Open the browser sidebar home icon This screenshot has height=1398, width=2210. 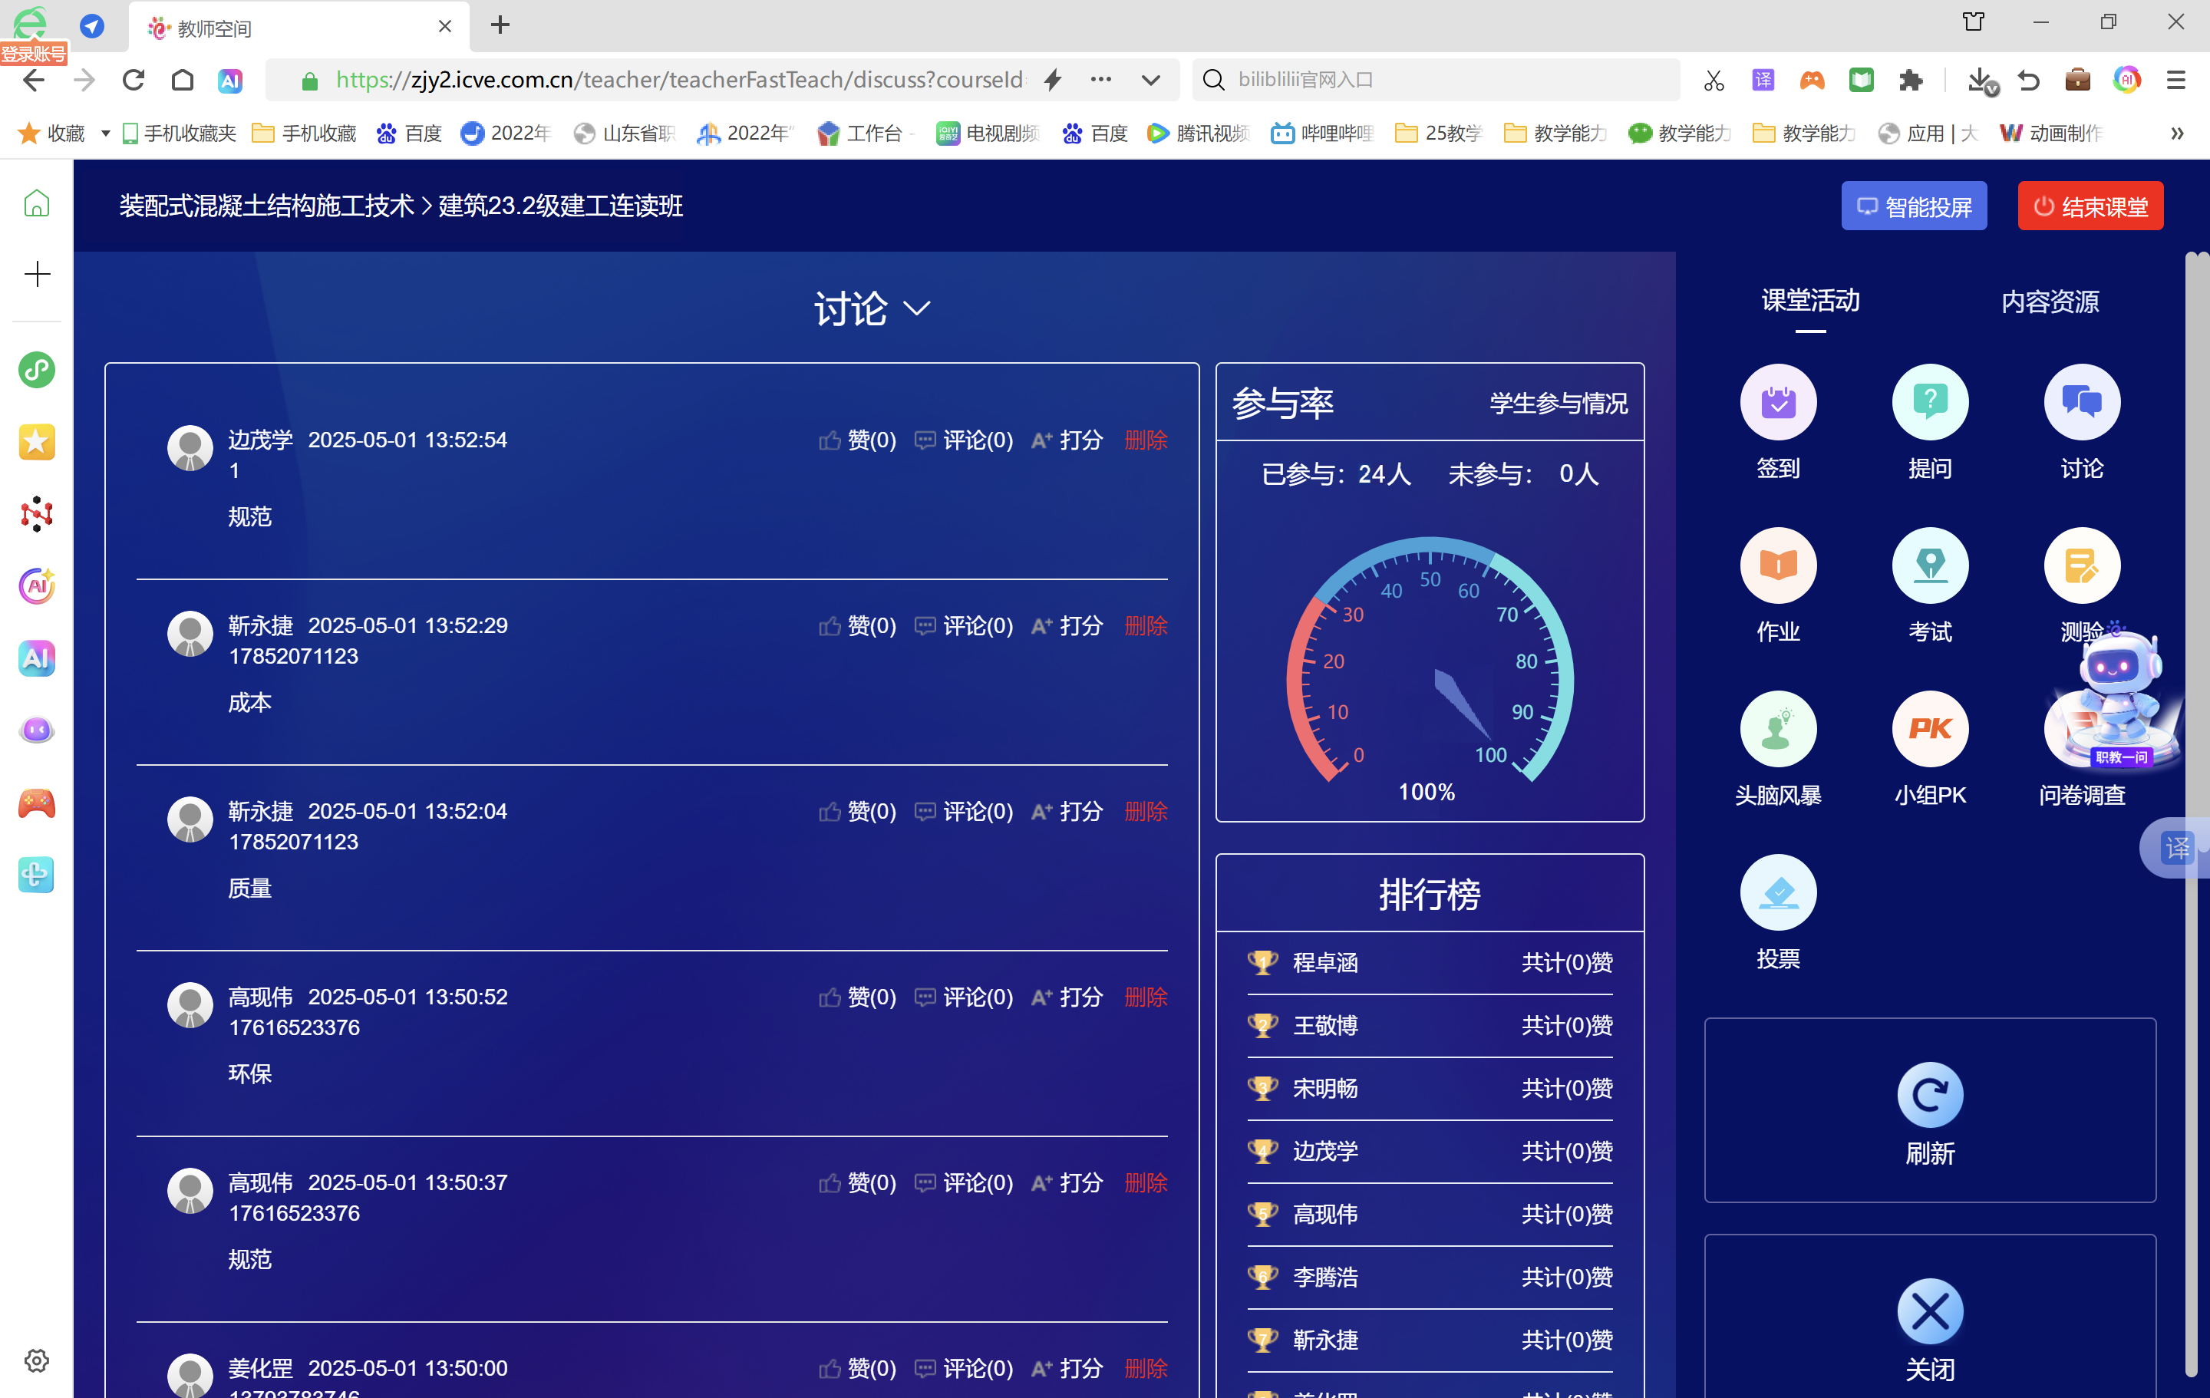[37, 203]
